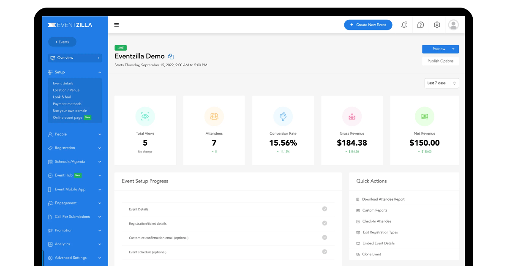Viewport: 507px width, 266px height.
Task: Collapse the Setup section chevron
Action: pos(100,72)
